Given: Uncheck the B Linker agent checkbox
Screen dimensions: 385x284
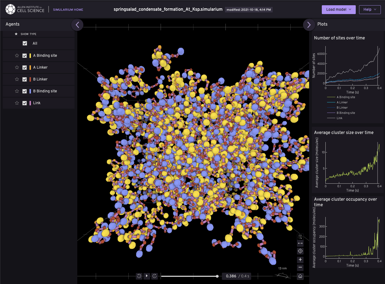Looking at the screenshot, I should coord(25,79).
